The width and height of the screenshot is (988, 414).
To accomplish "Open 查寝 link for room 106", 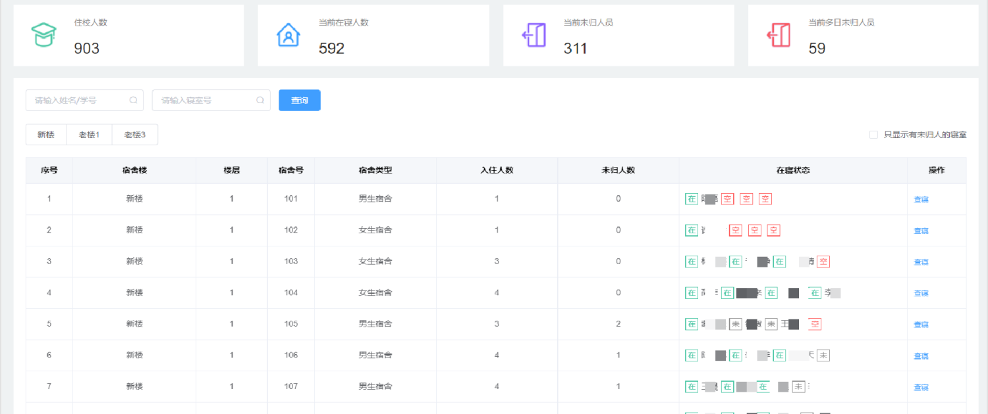I will [921, 356].
